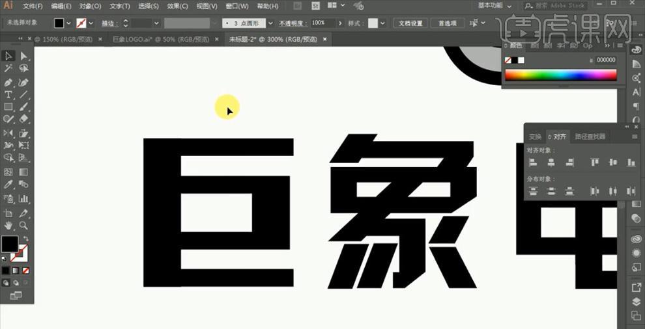Open the graphic style (样式) dropdown
The width and height of the screenshot is (645, 329).
pyautogui.click(x=383, y=23)
